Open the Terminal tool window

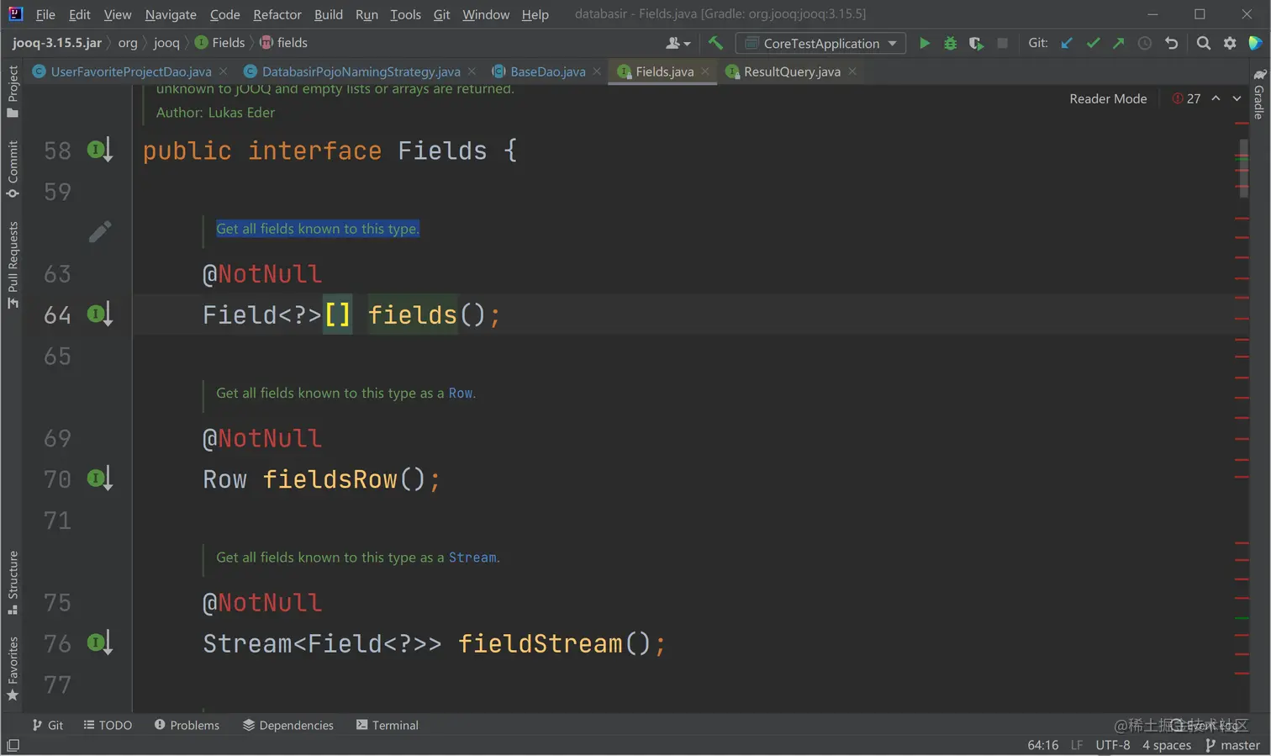(388, 725)
